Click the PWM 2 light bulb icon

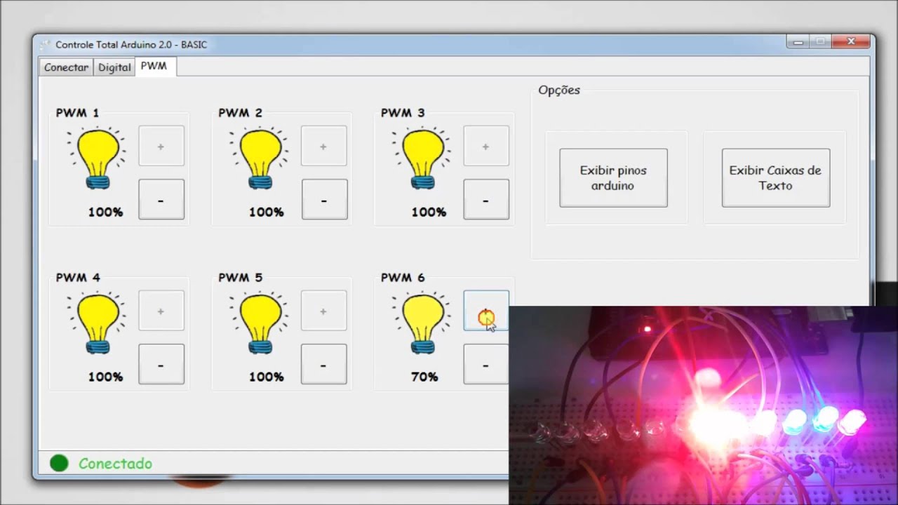point(259,159)
